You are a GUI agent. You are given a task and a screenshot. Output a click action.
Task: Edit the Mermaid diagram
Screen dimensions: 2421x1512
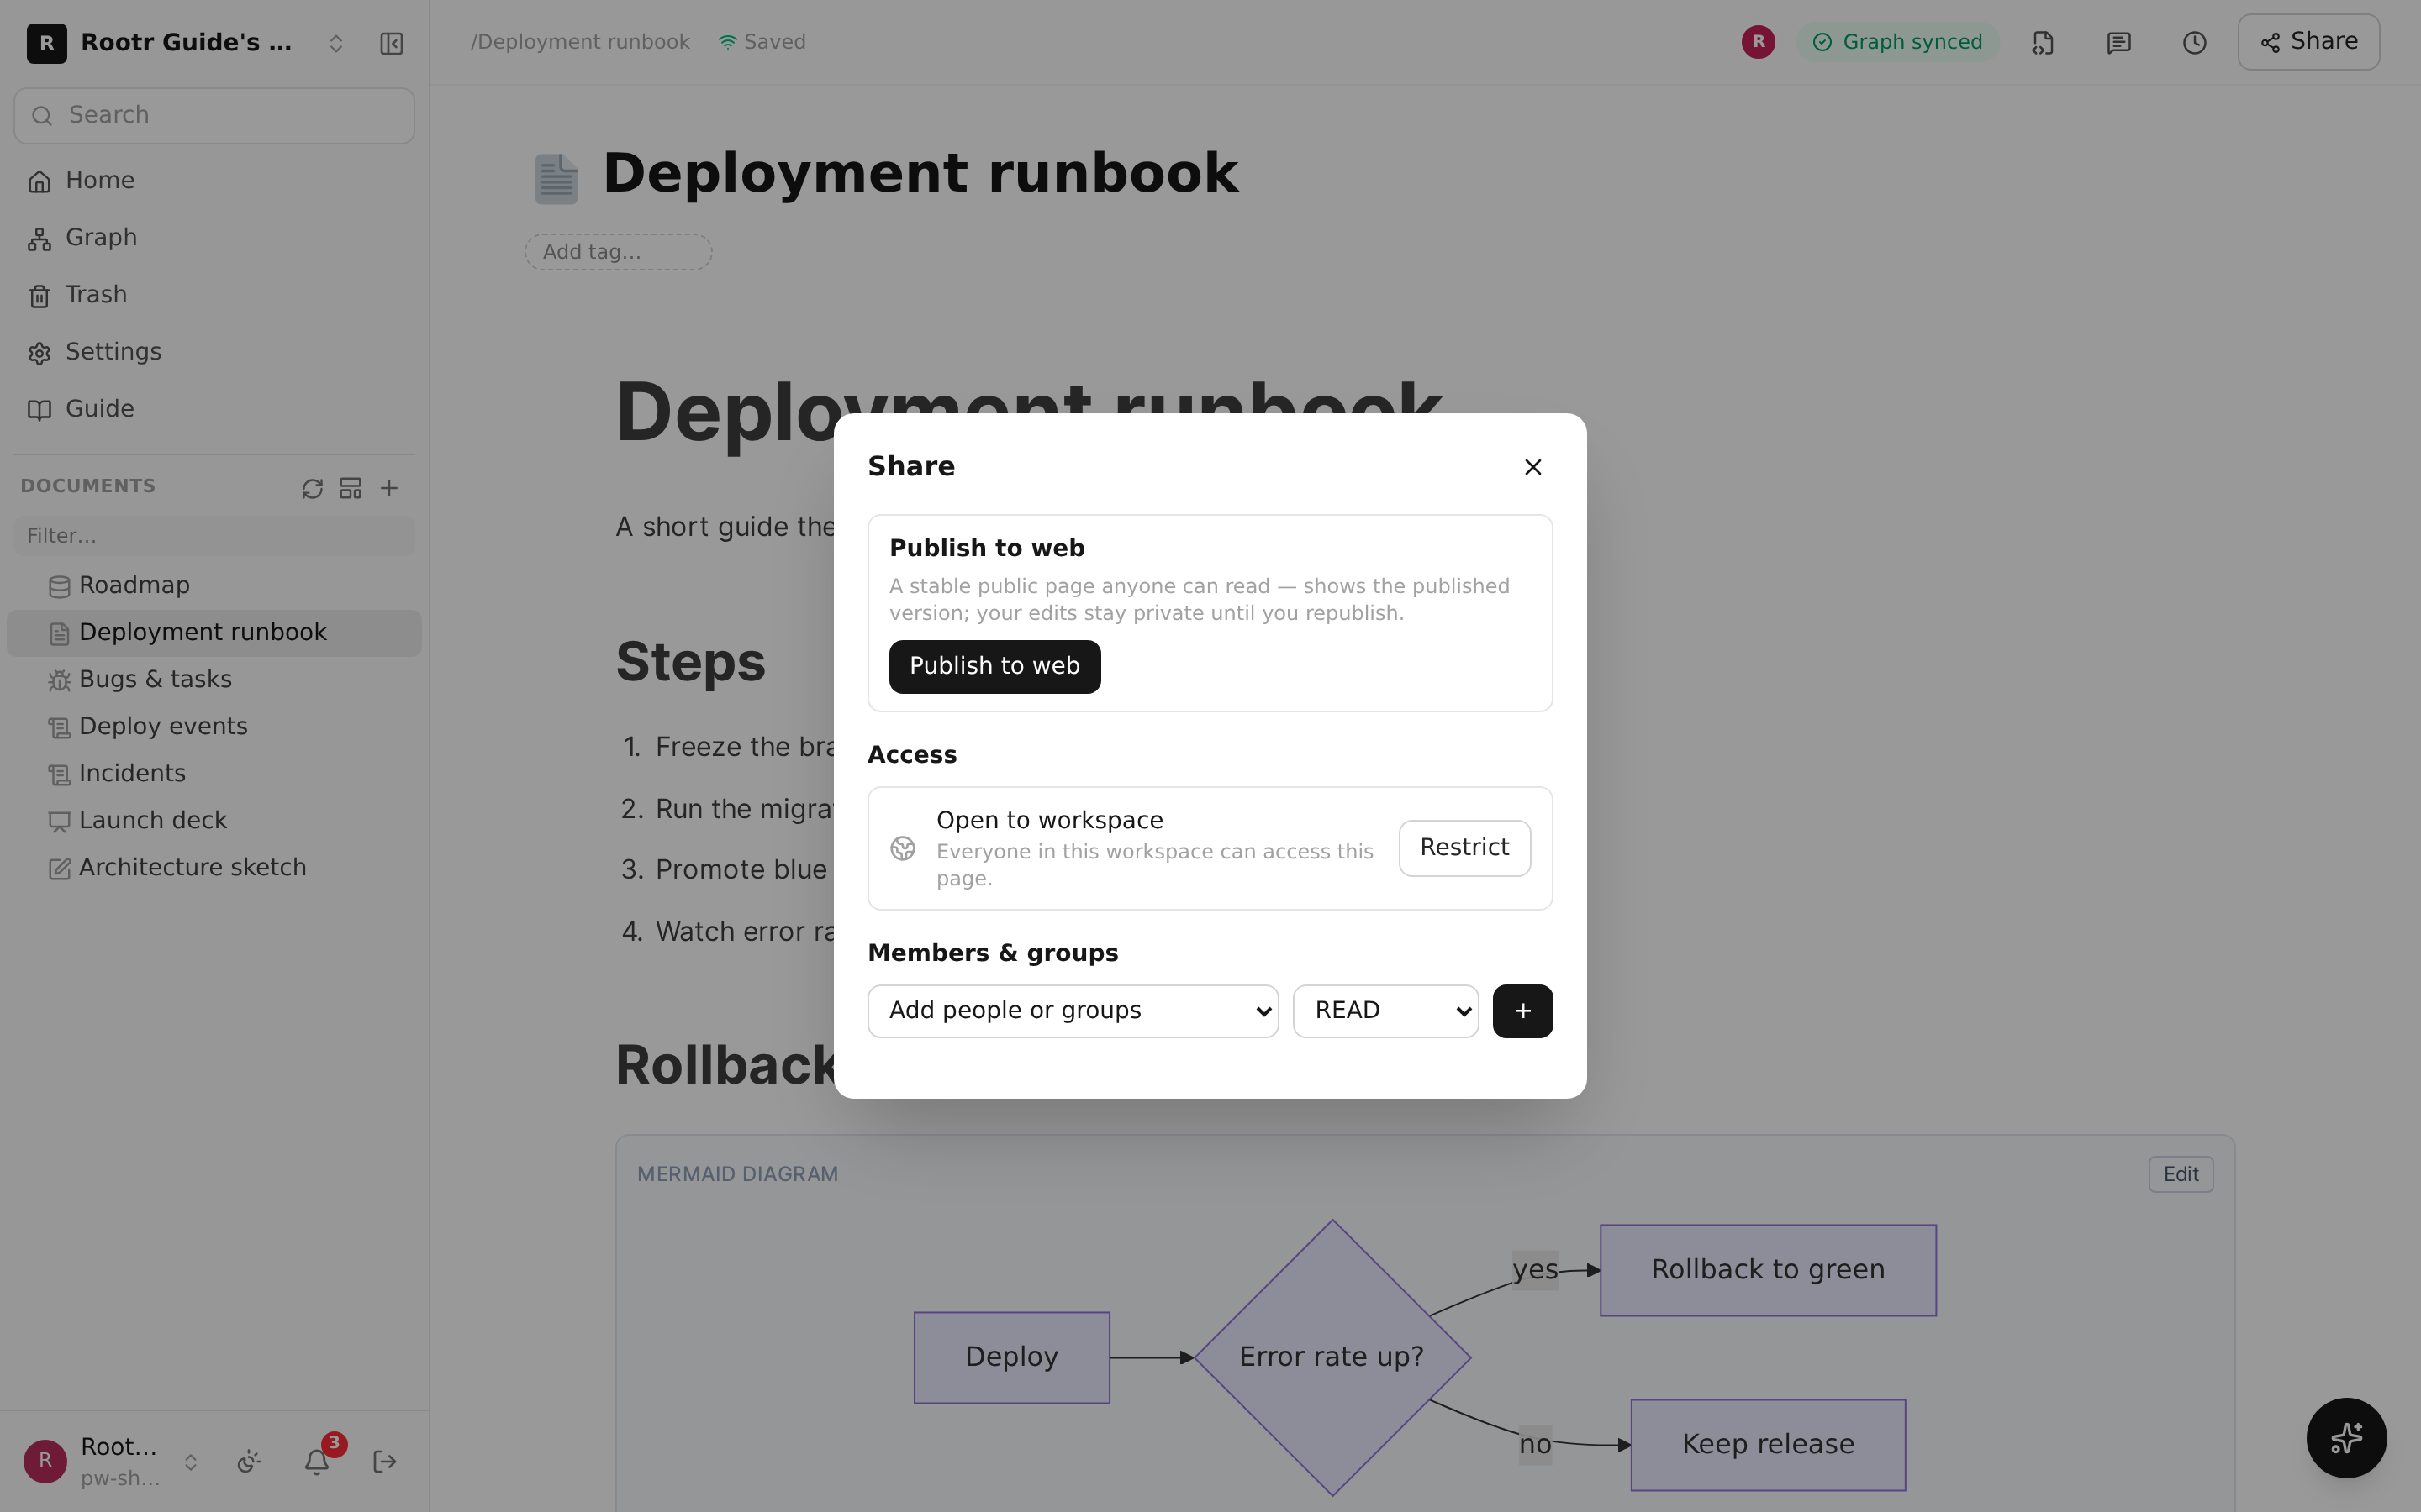(2181, 1174)
